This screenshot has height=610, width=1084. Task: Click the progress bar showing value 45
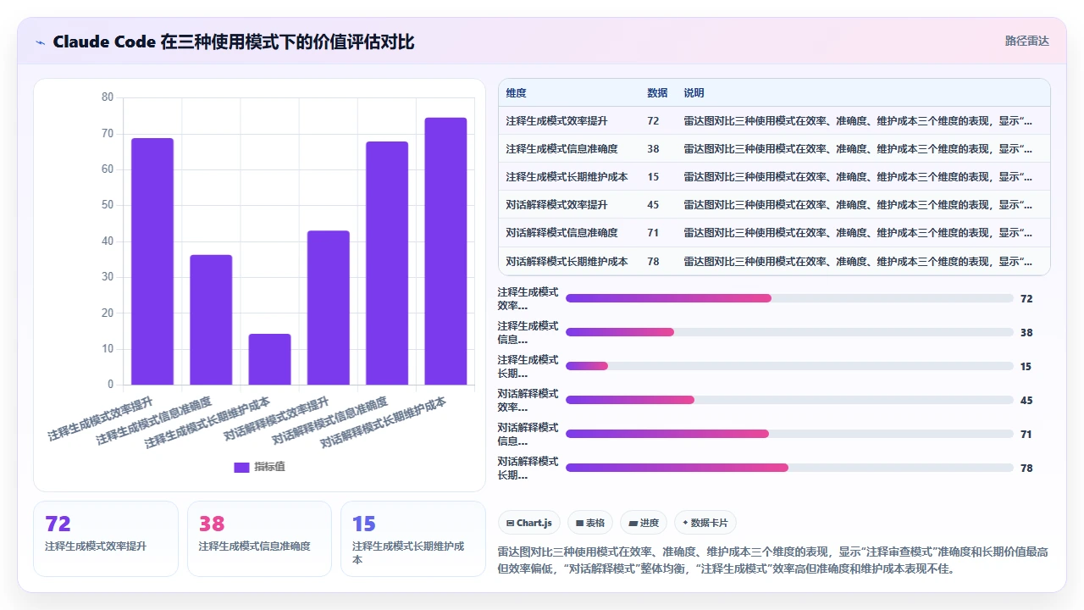click(x=789, y=400)
